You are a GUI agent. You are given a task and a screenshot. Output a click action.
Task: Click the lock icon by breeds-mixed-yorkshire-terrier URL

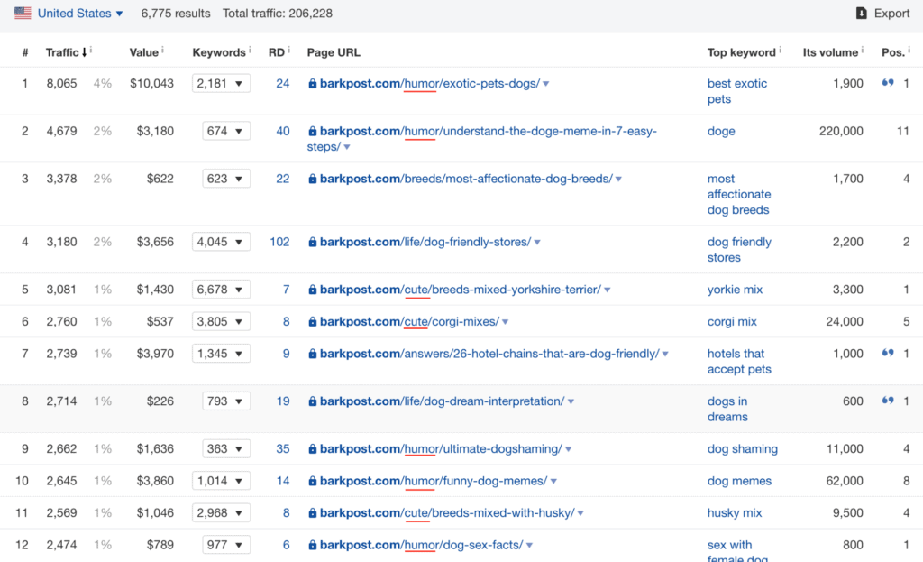coord(313,290)
